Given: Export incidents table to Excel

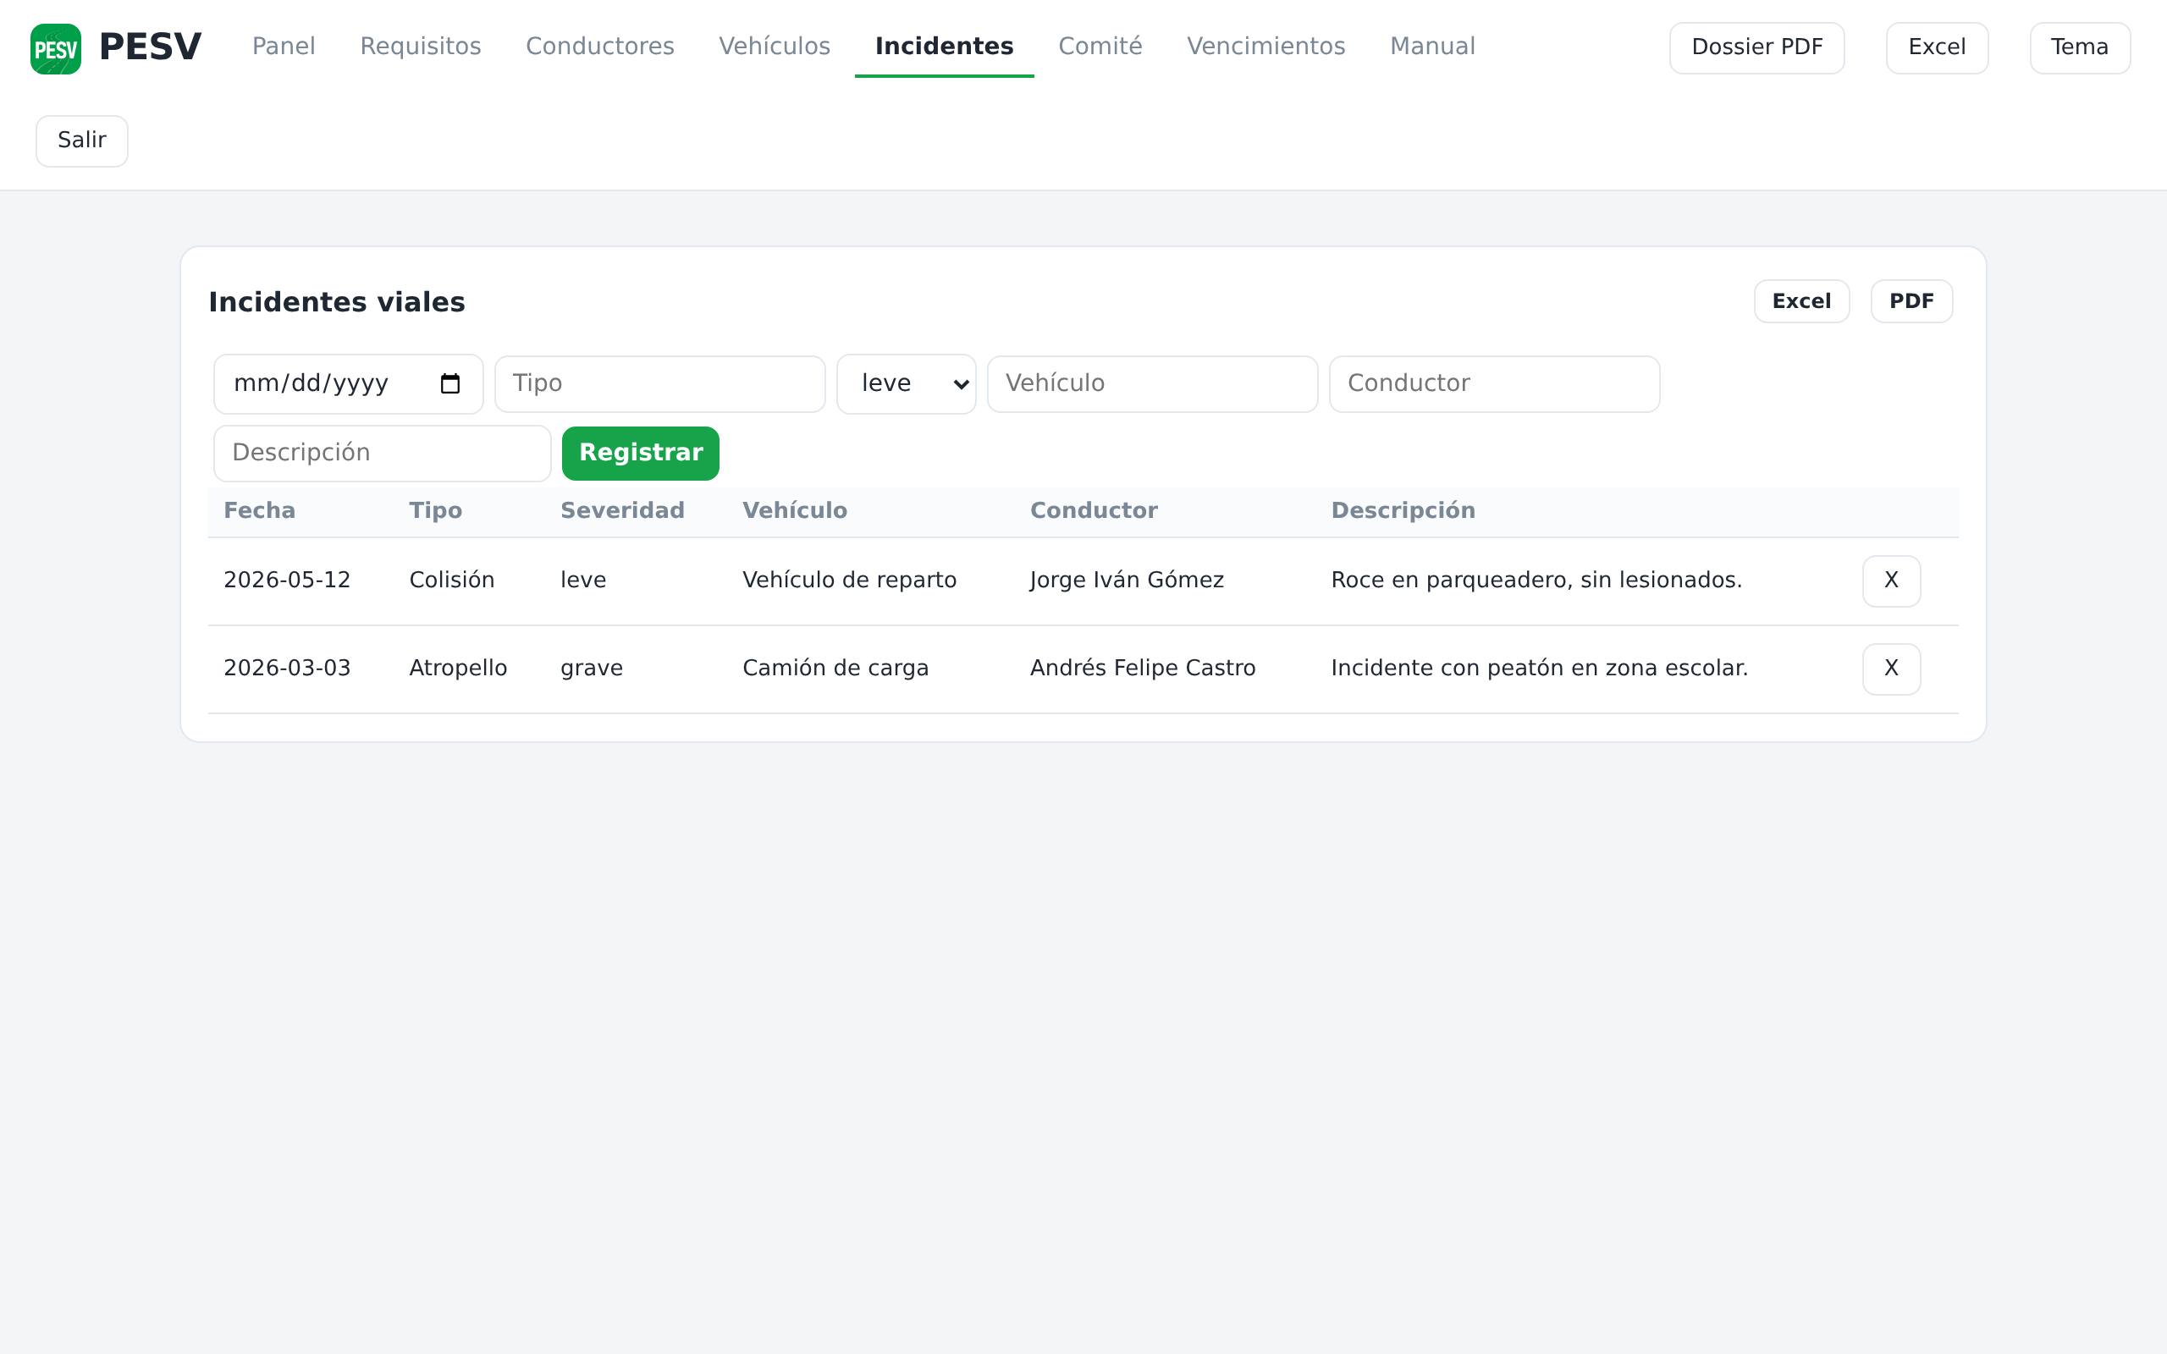Looking at the screenshot, I should tap(1801, 302).
